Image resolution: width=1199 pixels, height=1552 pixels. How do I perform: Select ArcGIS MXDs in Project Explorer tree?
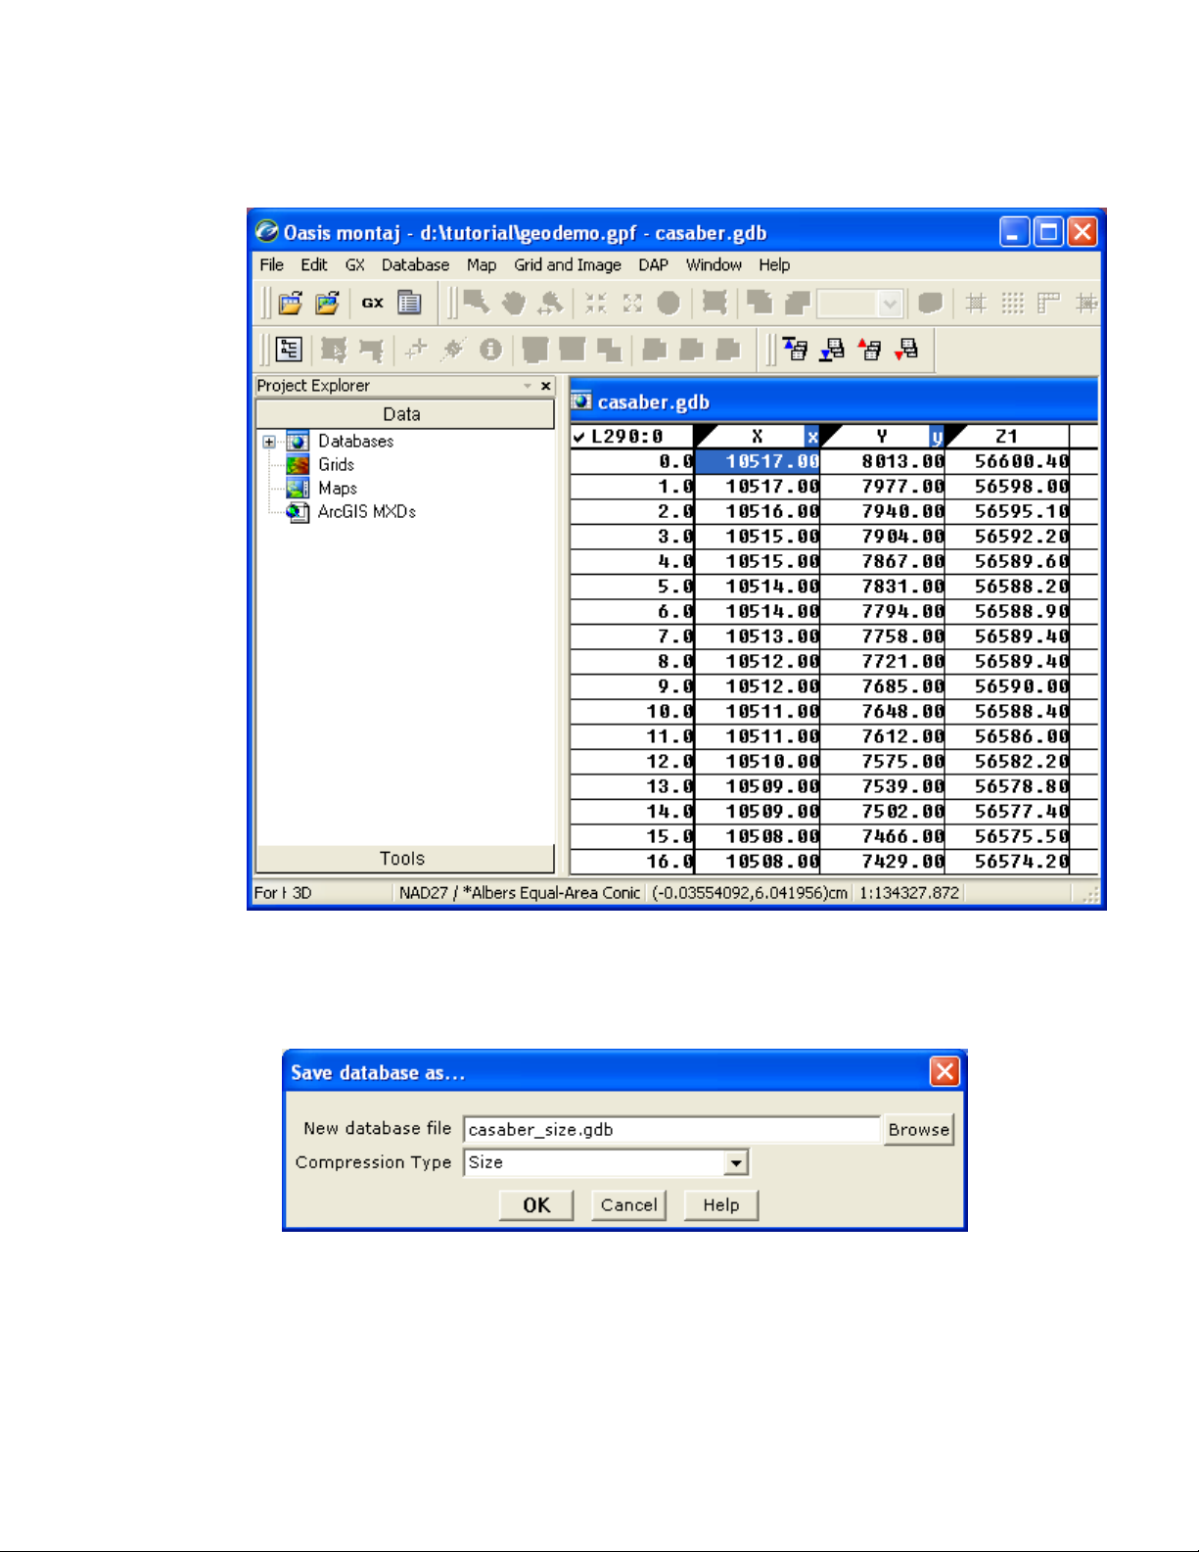pos(366,512)
